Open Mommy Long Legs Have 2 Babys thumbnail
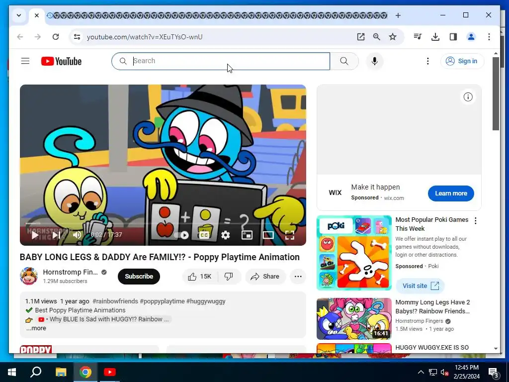 pos(354,319)
